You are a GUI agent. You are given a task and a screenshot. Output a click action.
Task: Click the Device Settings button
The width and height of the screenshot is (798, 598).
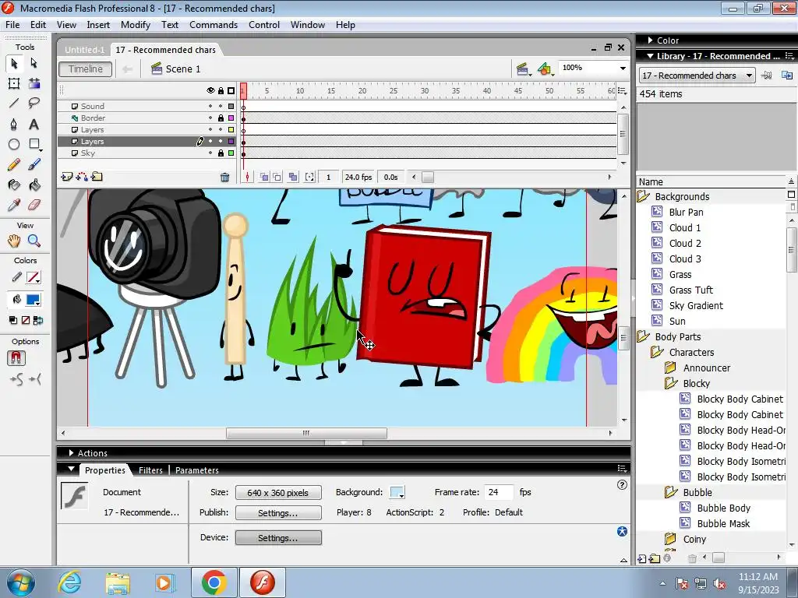coord(278,537)
